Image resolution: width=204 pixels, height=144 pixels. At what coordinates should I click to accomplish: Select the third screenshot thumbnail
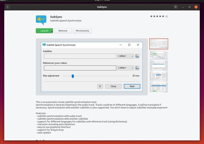coord(159,65)
